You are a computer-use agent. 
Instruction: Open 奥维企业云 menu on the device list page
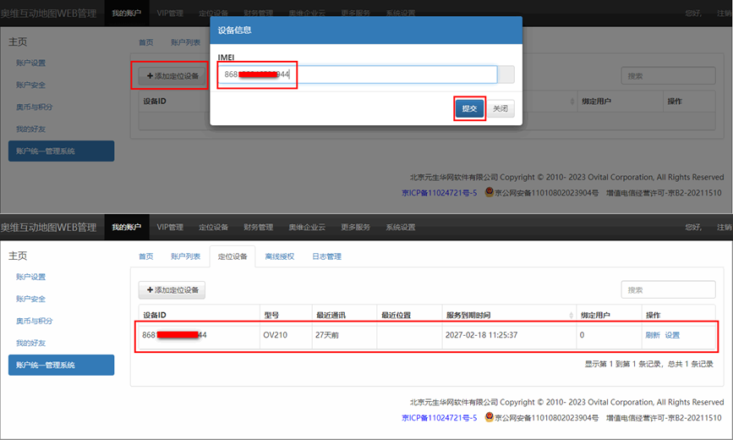pos(307,227)
